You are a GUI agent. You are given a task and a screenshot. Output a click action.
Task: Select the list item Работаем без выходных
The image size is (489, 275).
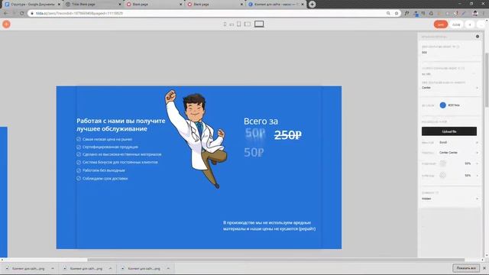[x=104, y=170]
